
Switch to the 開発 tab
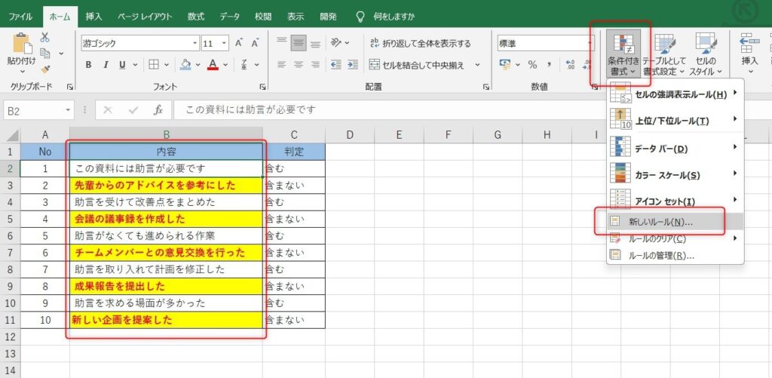coord(329,17)
